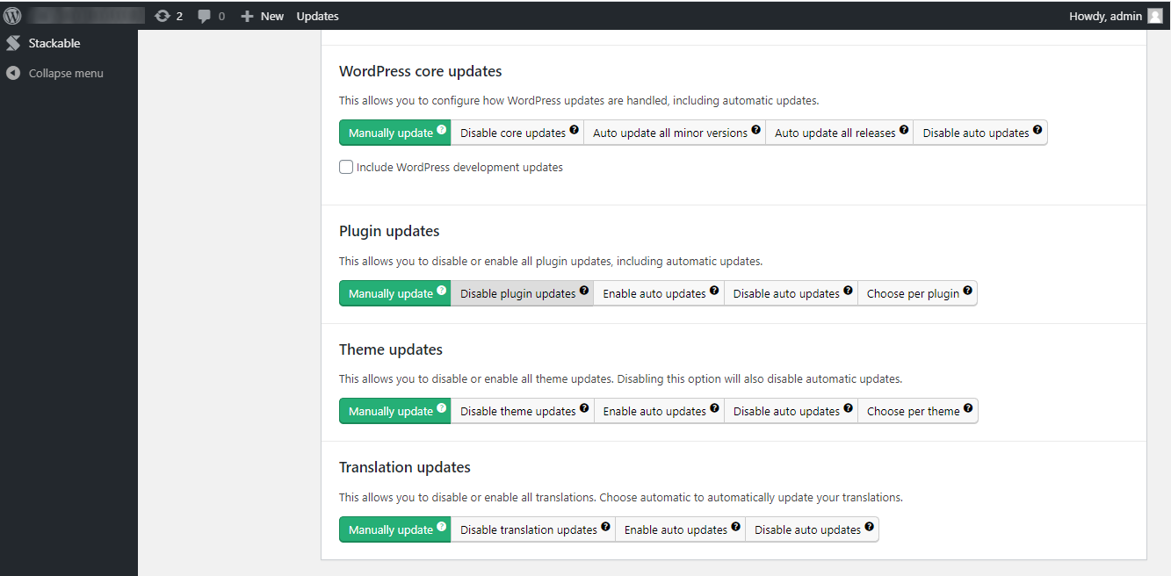Open the Stackable menu item
This screenshot has height=576, width=1171.
[x=54, y=43]
